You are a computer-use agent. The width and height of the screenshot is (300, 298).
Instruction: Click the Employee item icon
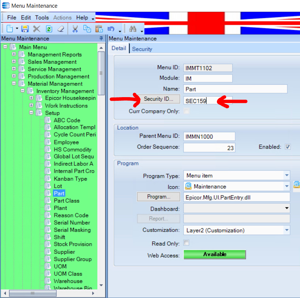pyautogui.click(x=48, y=142)
